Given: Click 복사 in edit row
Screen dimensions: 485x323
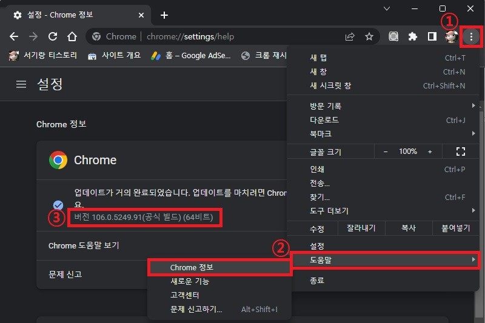Looking at the screenshot, I should pyautogui.click(x=408, y=228).
